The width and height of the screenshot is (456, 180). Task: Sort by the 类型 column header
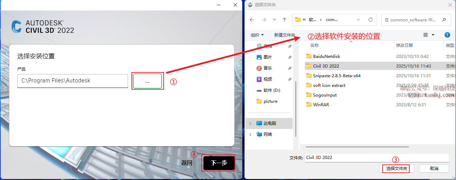point(450,45)
